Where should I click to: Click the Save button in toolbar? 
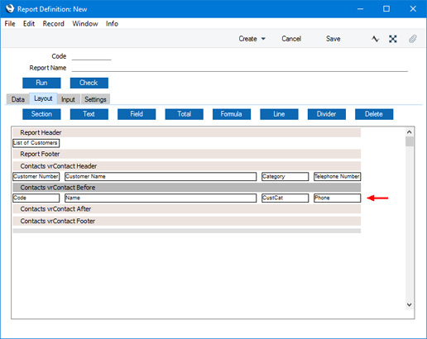click(333, 39)
